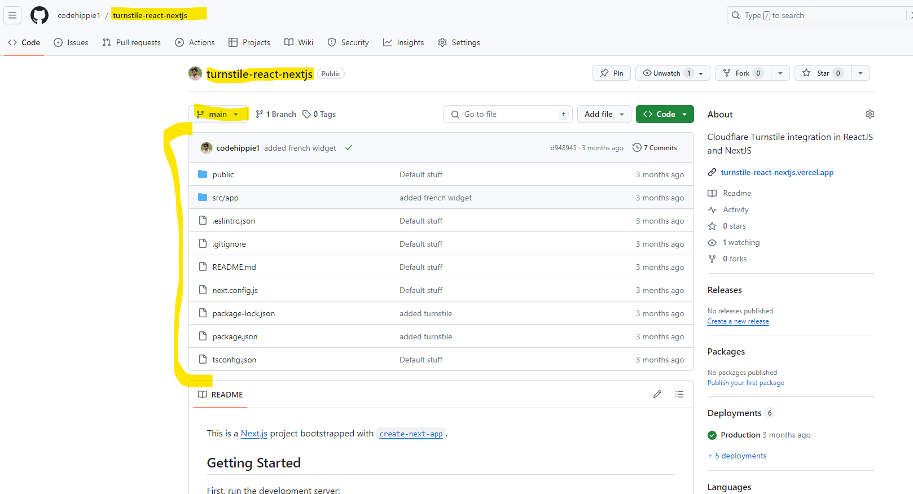913x494 pixels.
Task: Open the src/app folder
Action: [x=225, y=198]
